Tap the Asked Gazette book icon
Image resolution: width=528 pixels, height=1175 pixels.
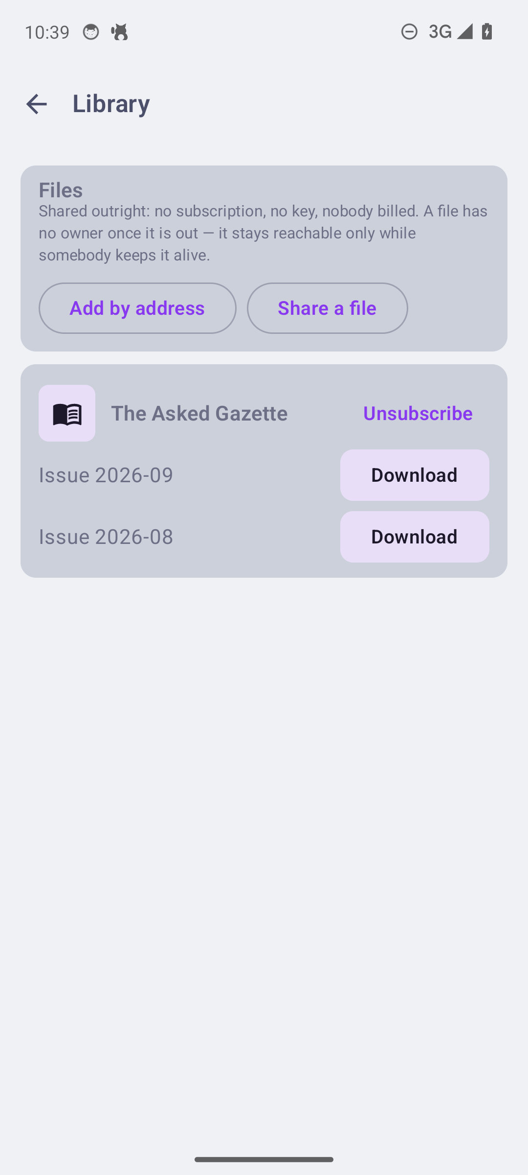point(67,413)
